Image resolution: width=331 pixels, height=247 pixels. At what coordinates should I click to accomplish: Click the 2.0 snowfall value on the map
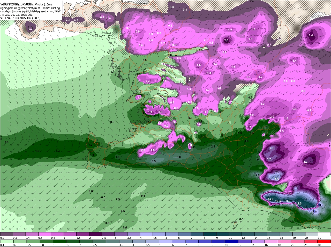(x=272, y=117)
